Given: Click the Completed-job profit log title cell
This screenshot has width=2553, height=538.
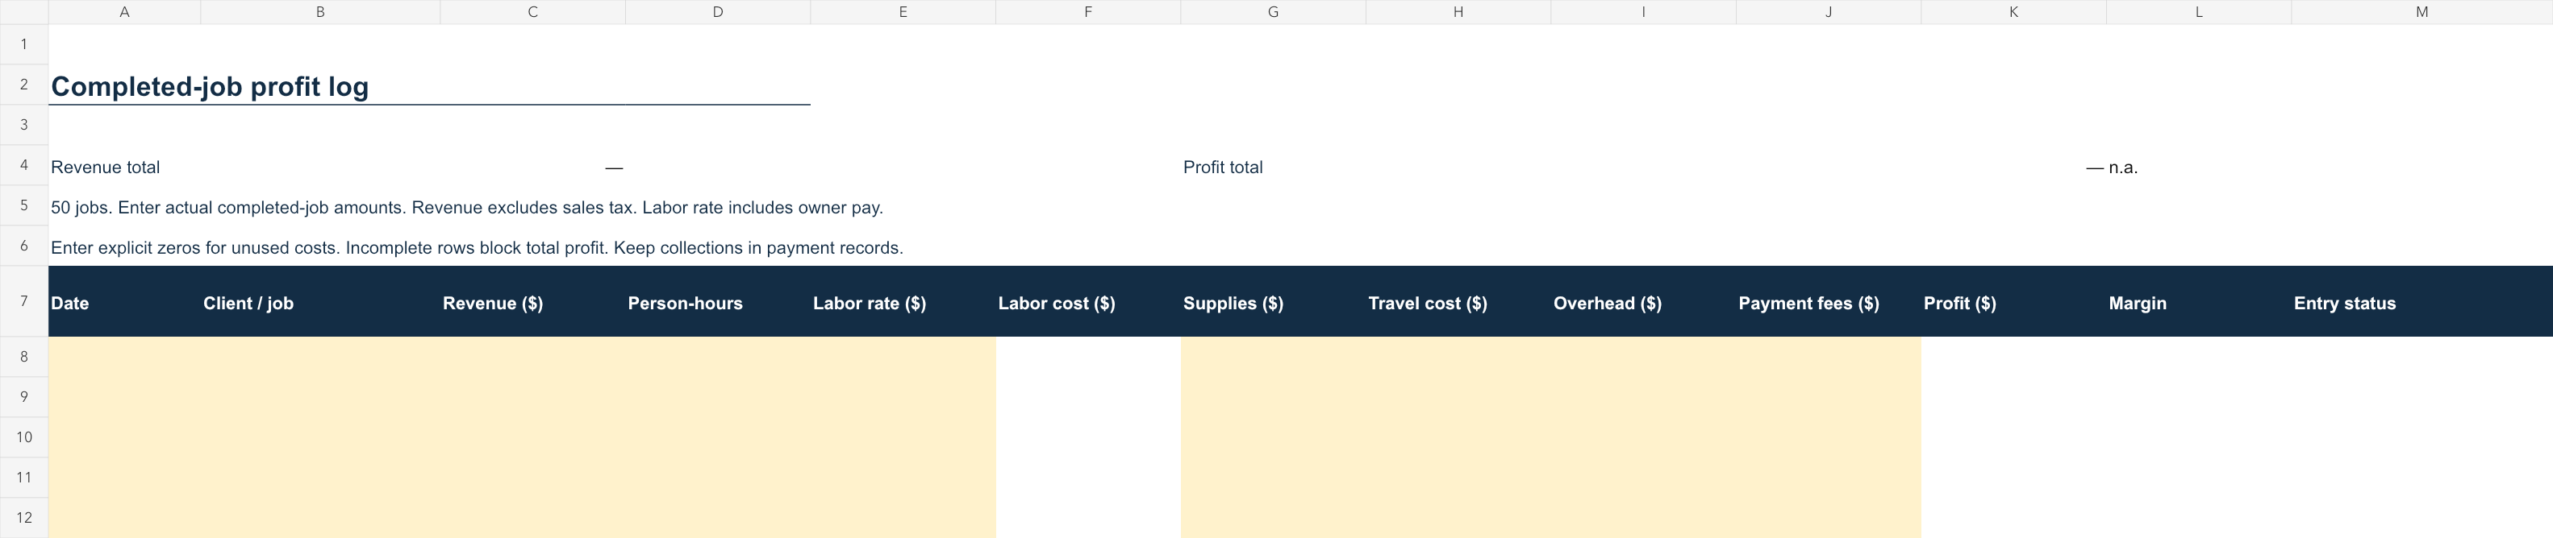Looking at the screenshot, I should pyautogui.click(x=429, y=85).
